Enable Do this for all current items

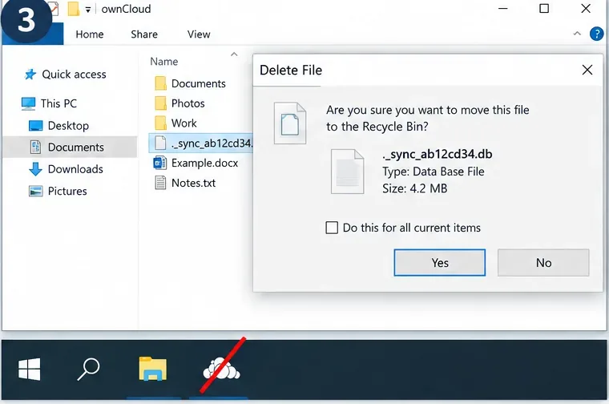click(332, 228)
